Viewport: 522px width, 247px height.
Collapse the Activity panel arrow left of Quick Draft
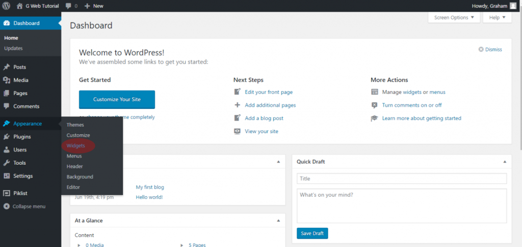point(278,162)
